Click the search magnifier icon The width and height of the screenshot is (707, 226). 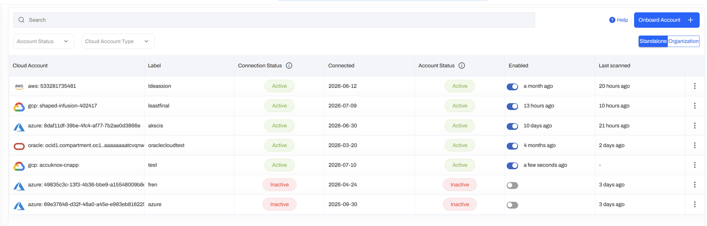[x=21, y=20]
